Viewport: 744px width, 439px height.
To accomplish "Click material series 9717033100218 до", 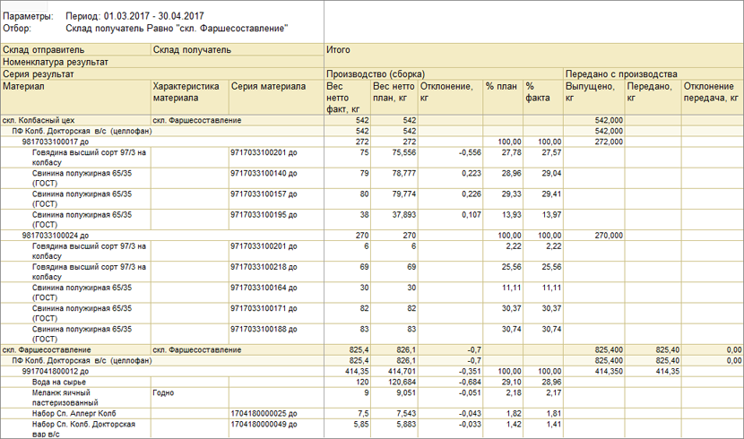I will pyautogui.click(x=264, y=267).
